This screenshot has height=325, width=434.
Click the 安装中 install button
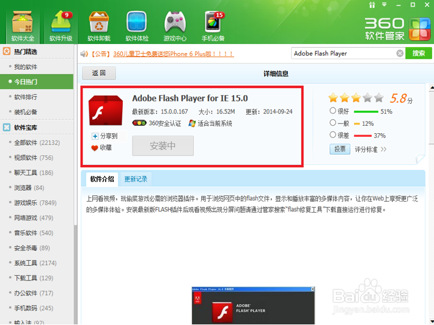pyautogui.click(x=163, y=145)
